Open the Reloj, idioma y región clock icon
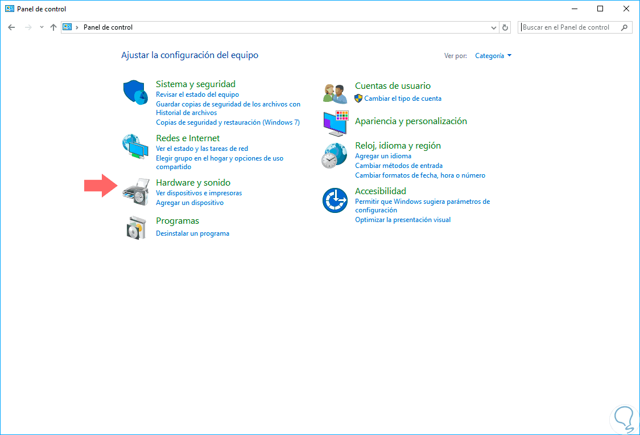This screenshot has width=640, height=435. click(335, 155)
